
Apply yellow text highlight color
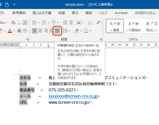[1, 31]
